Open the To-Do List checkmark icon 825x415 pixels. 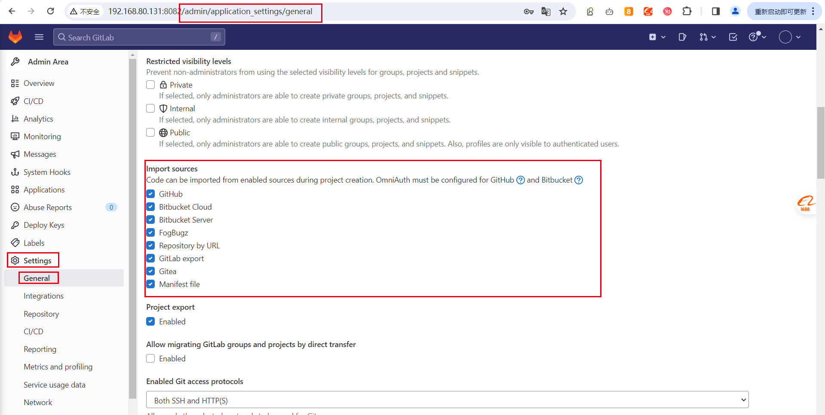733,37
